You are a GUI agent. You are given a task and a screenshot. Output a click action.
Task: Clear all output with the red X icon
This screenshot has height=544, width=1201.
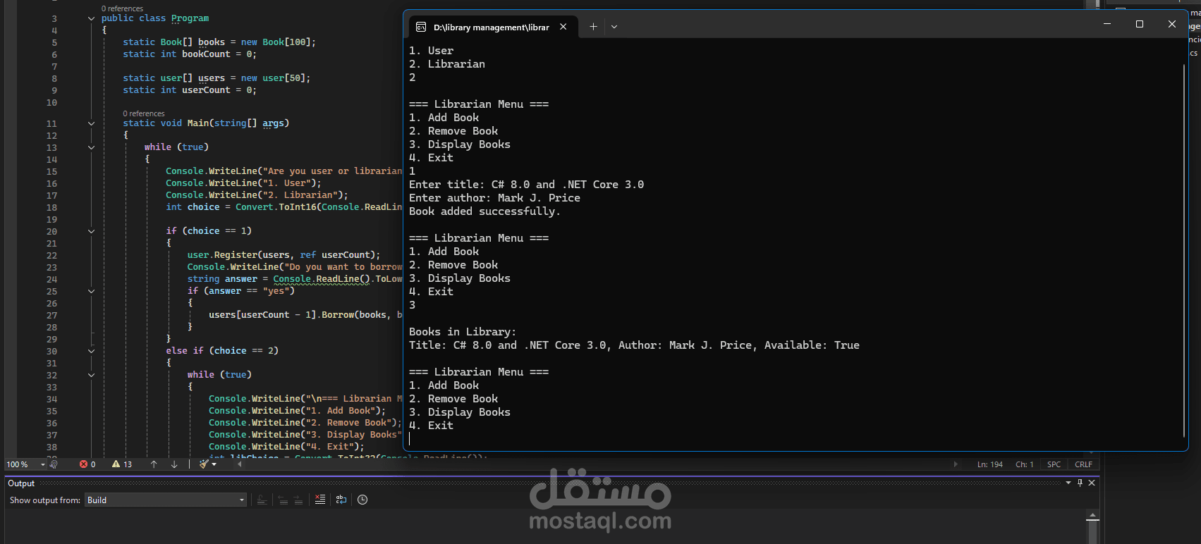320,500
